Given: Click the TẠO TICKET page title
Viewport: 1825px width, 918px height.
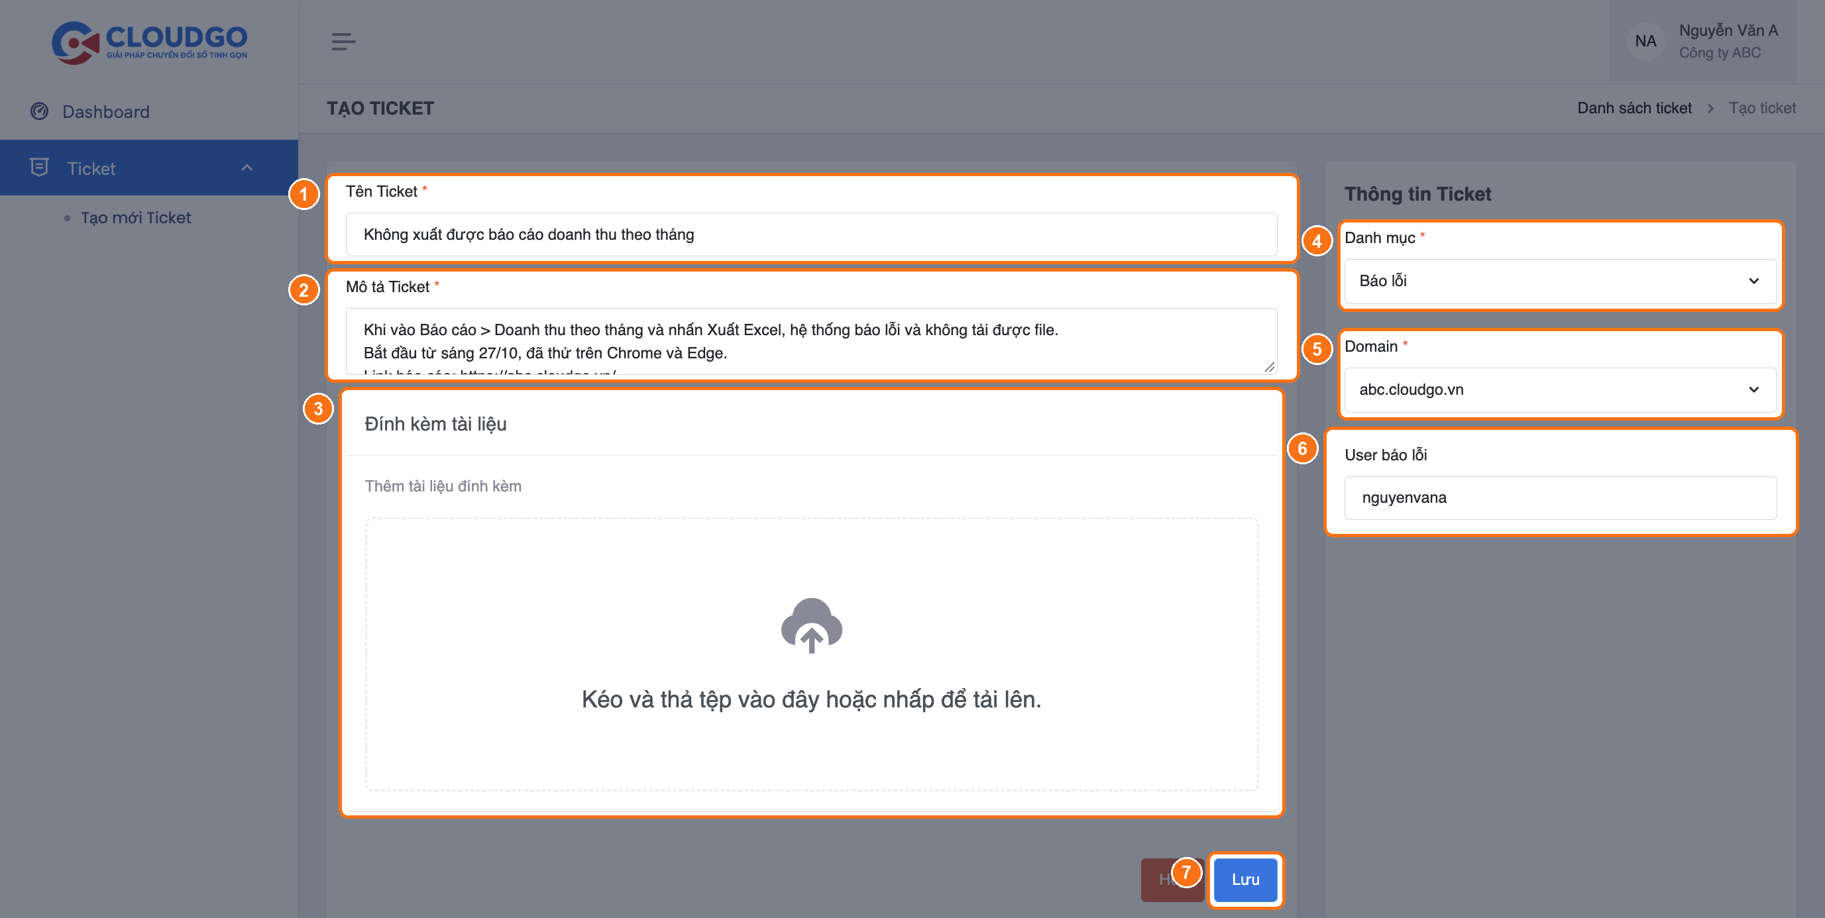Looking at the screenshot, I should 380,109.
